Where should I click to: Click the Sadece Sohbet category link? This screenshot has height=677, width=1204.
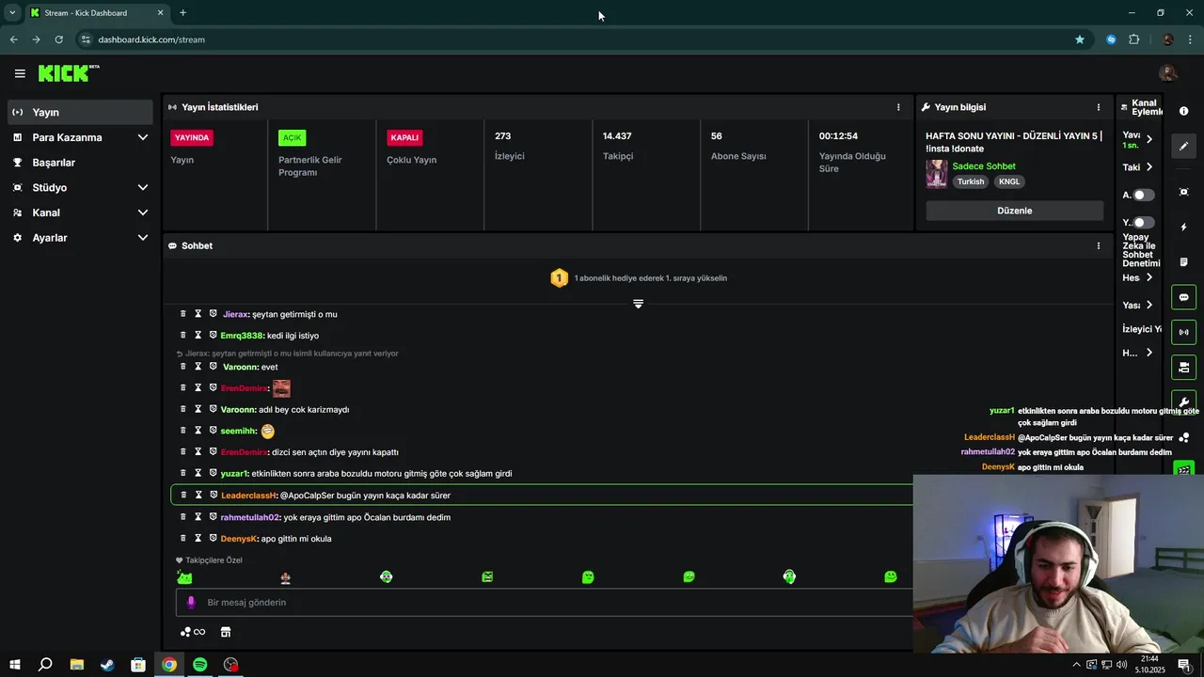983,166
